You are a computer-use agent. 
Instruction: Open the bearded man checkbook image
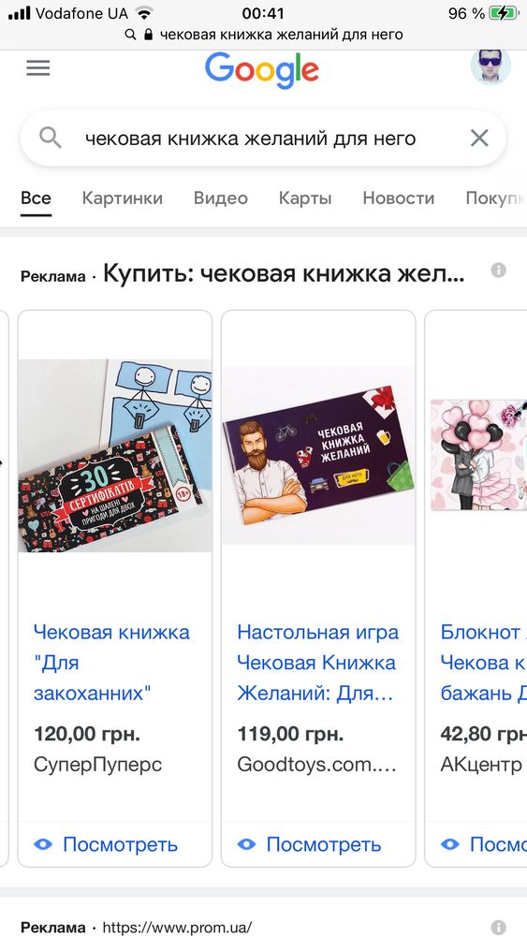pyautogui.click(x=318, y=456)
